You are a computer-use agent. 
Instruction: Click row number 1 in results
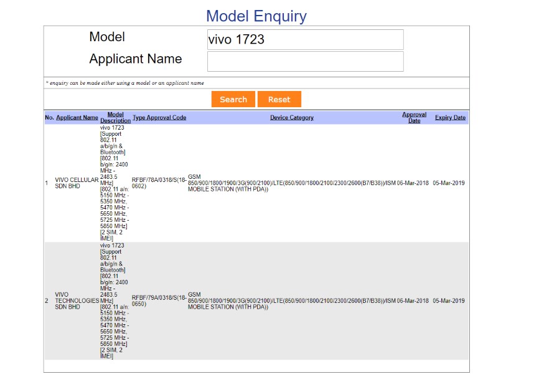pos(46,183)
